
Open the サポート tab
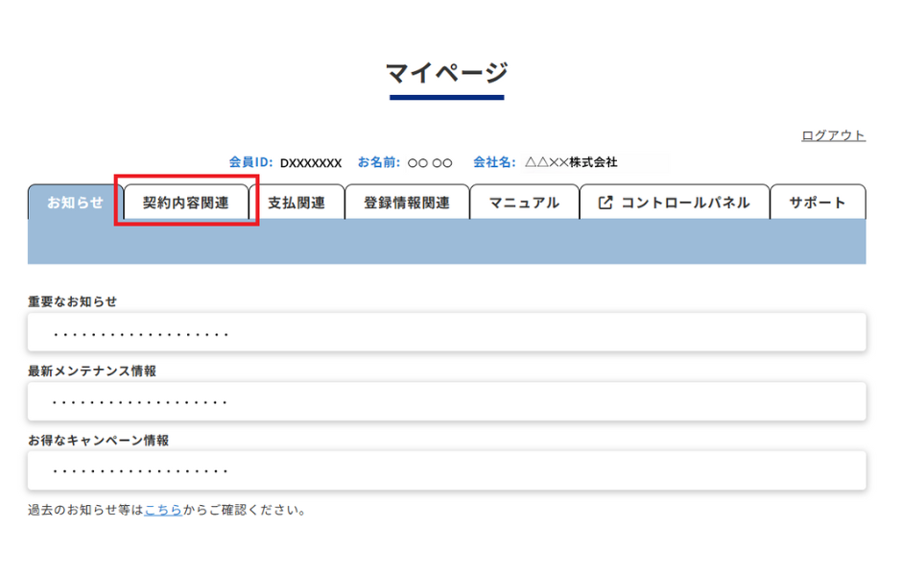coord(818,203)
